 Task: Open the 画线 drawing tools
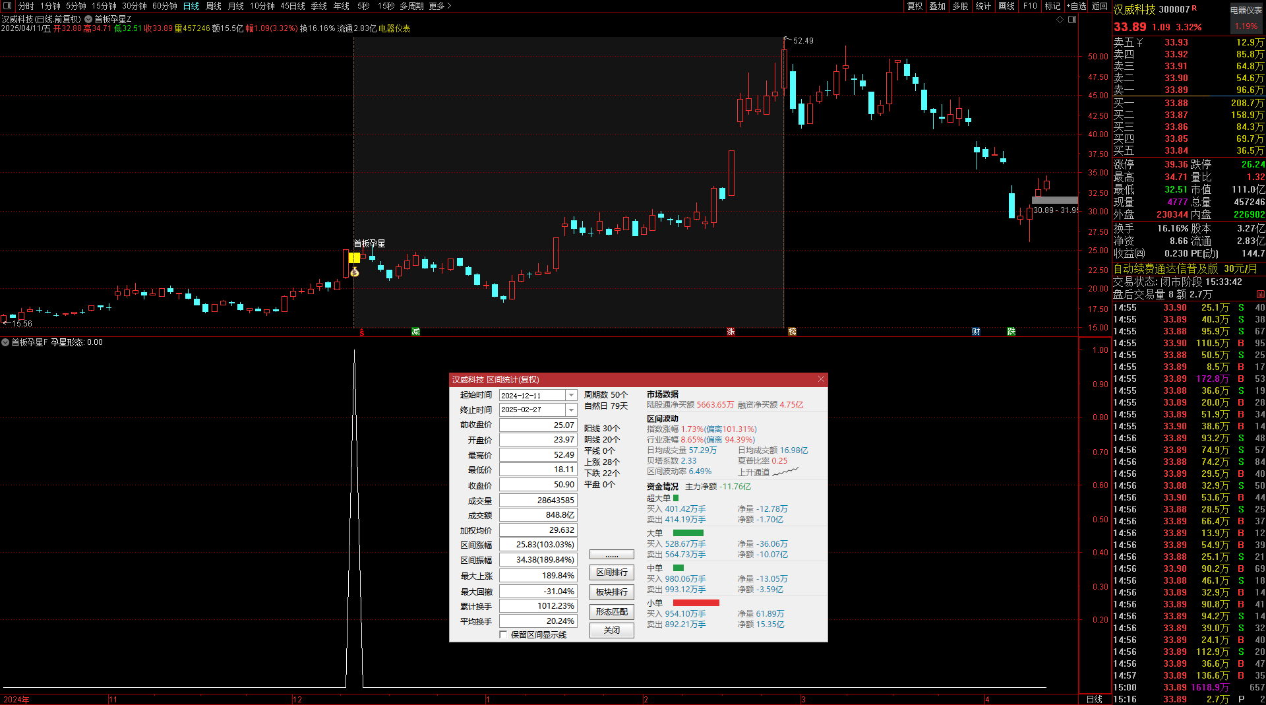(x=1007, y=6)
